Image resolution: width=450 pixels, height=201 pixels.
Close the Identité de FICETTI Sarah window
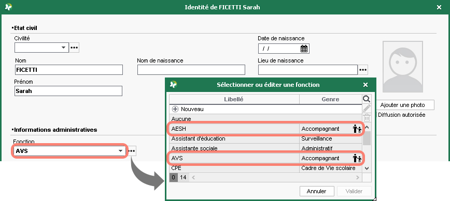439,7
